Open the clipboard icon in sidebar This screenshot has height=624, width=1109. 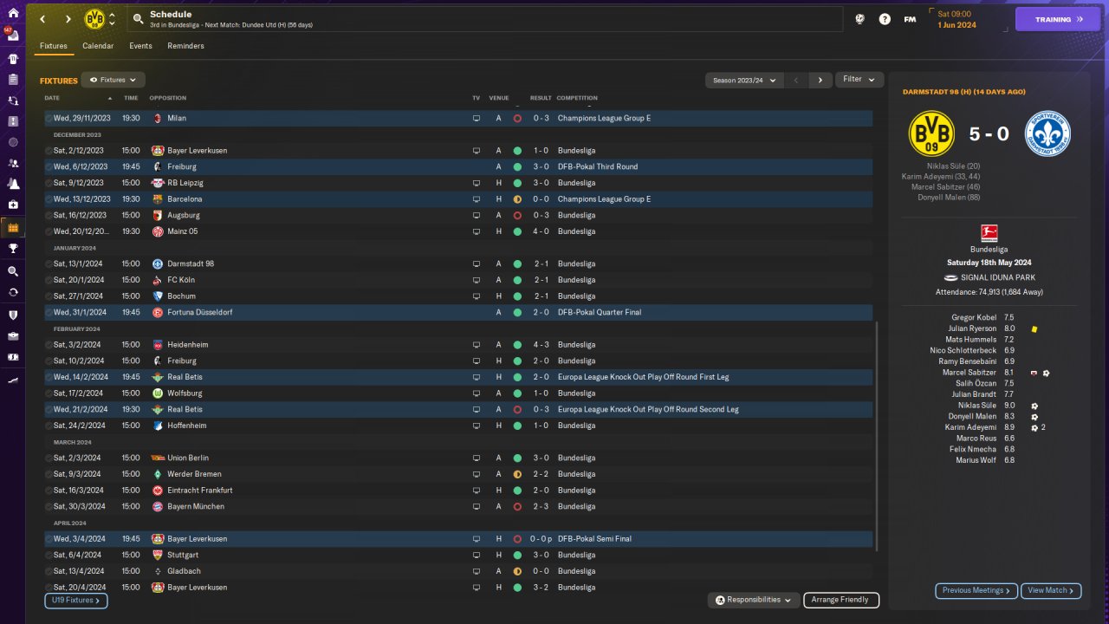point(13,80)
